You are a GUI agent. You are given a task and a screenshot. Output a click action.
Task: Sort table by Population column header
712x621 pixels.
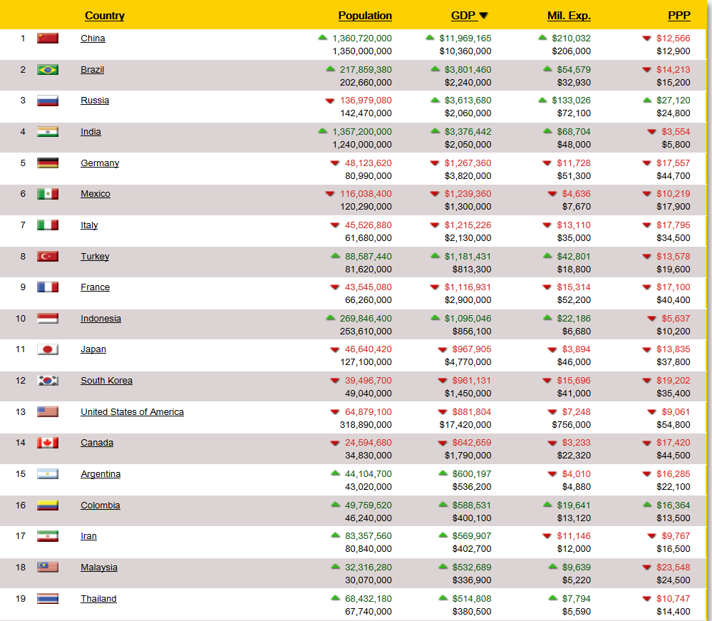coord(365,16)
